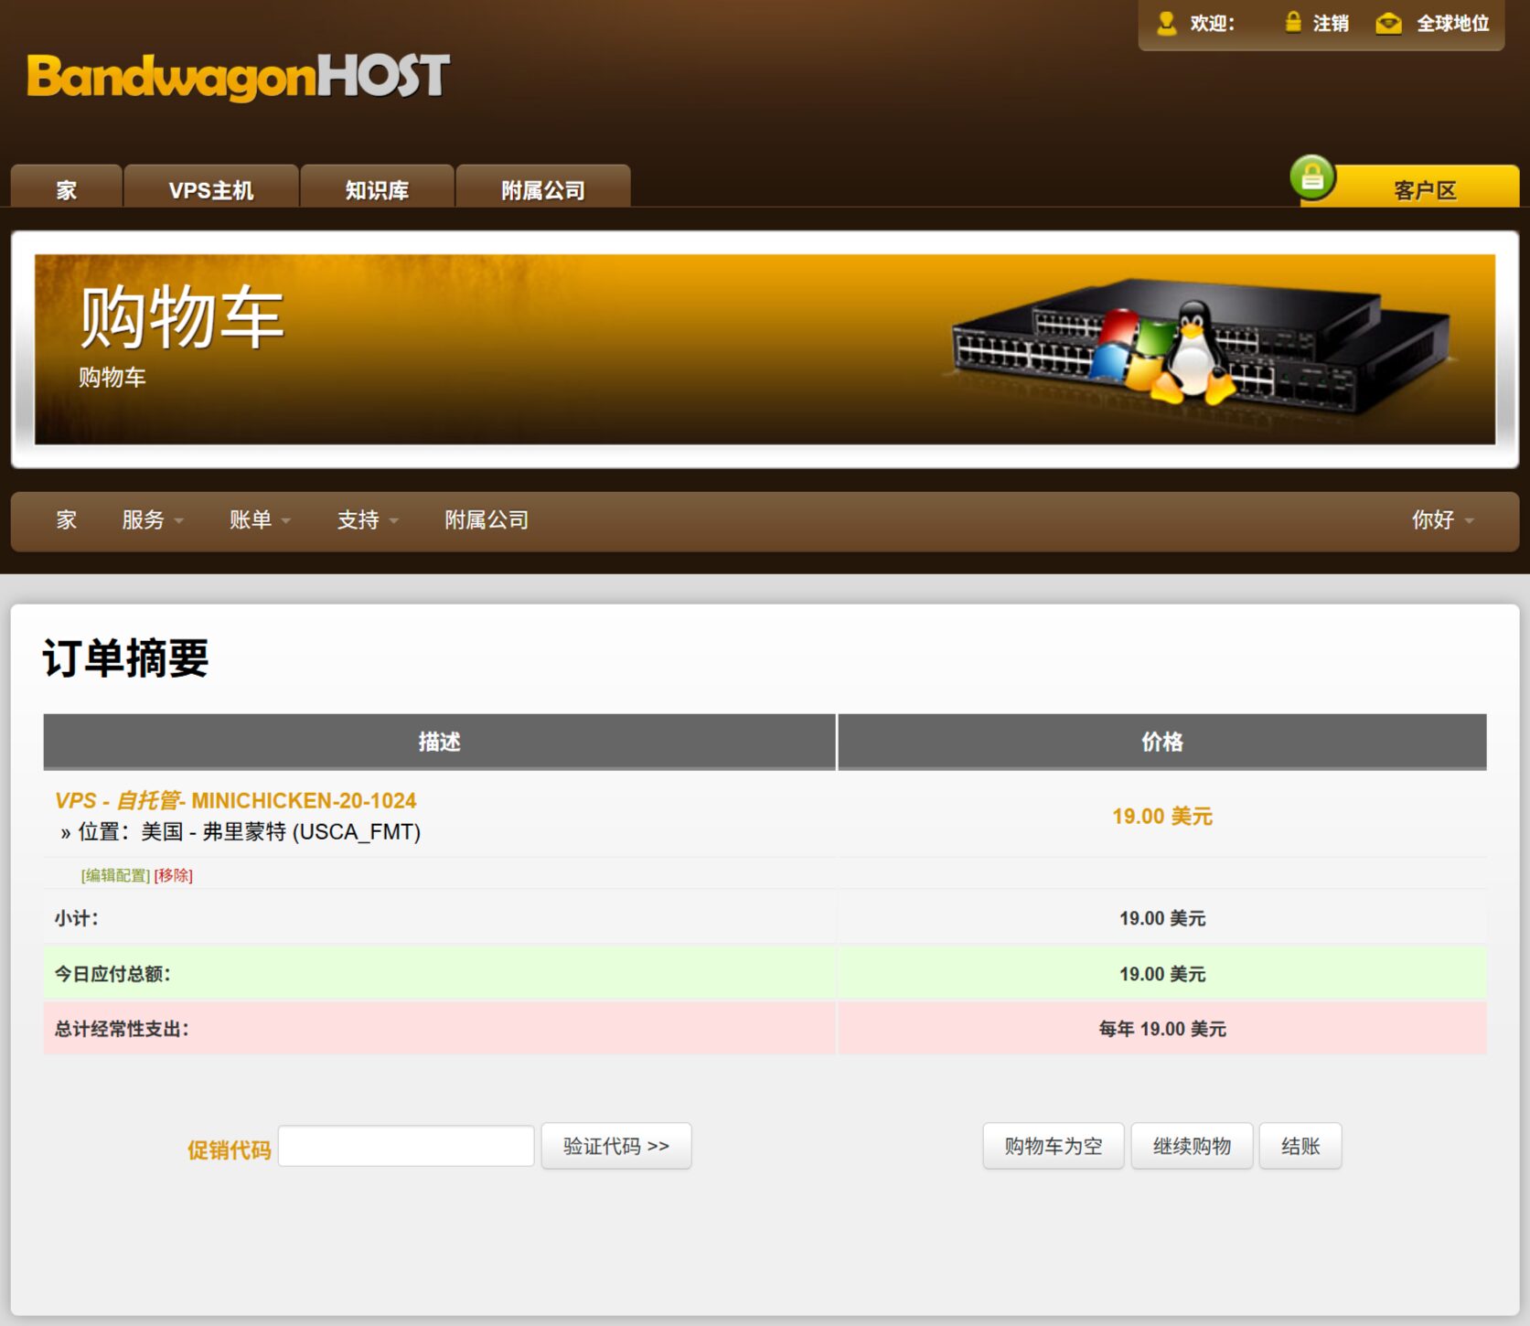Click the 编辑配置 link
Screen dimensions: 1530x1326
pos(115,875)
